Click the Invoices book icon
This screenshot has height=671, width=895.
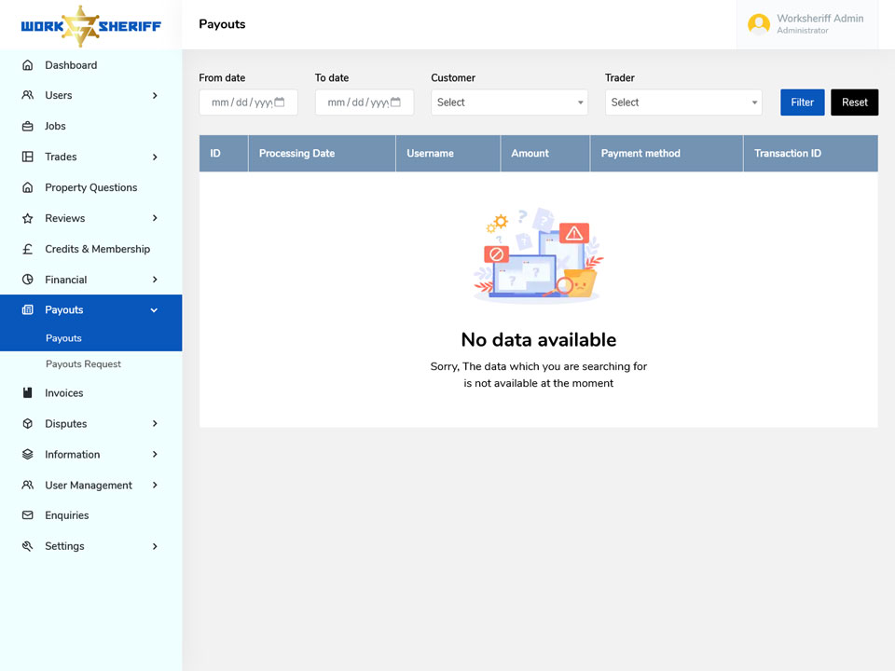27,392
